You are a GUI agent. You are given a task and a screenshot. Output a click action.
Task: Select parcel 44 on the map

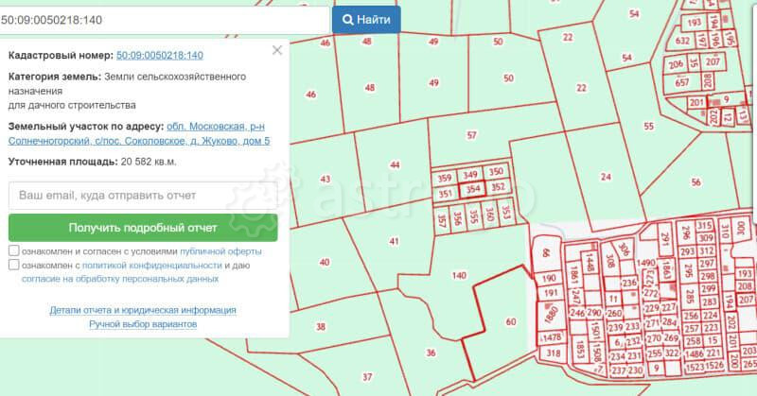click(395, 165)
